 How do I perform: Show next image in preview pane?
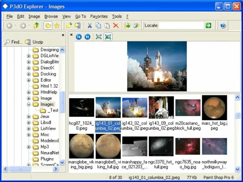pos(87,37)
